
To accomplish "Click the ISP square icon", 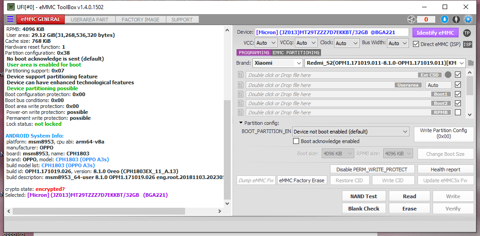I will (x=467, y=44).
